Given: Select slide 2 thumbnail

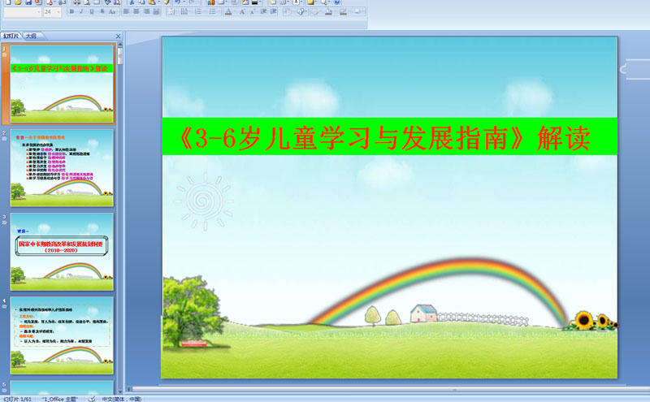Looking at the screenshot, I should pos(62,168).
